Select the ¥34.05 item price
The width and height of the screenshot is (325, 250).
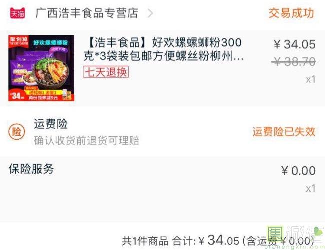click(294, 44)
